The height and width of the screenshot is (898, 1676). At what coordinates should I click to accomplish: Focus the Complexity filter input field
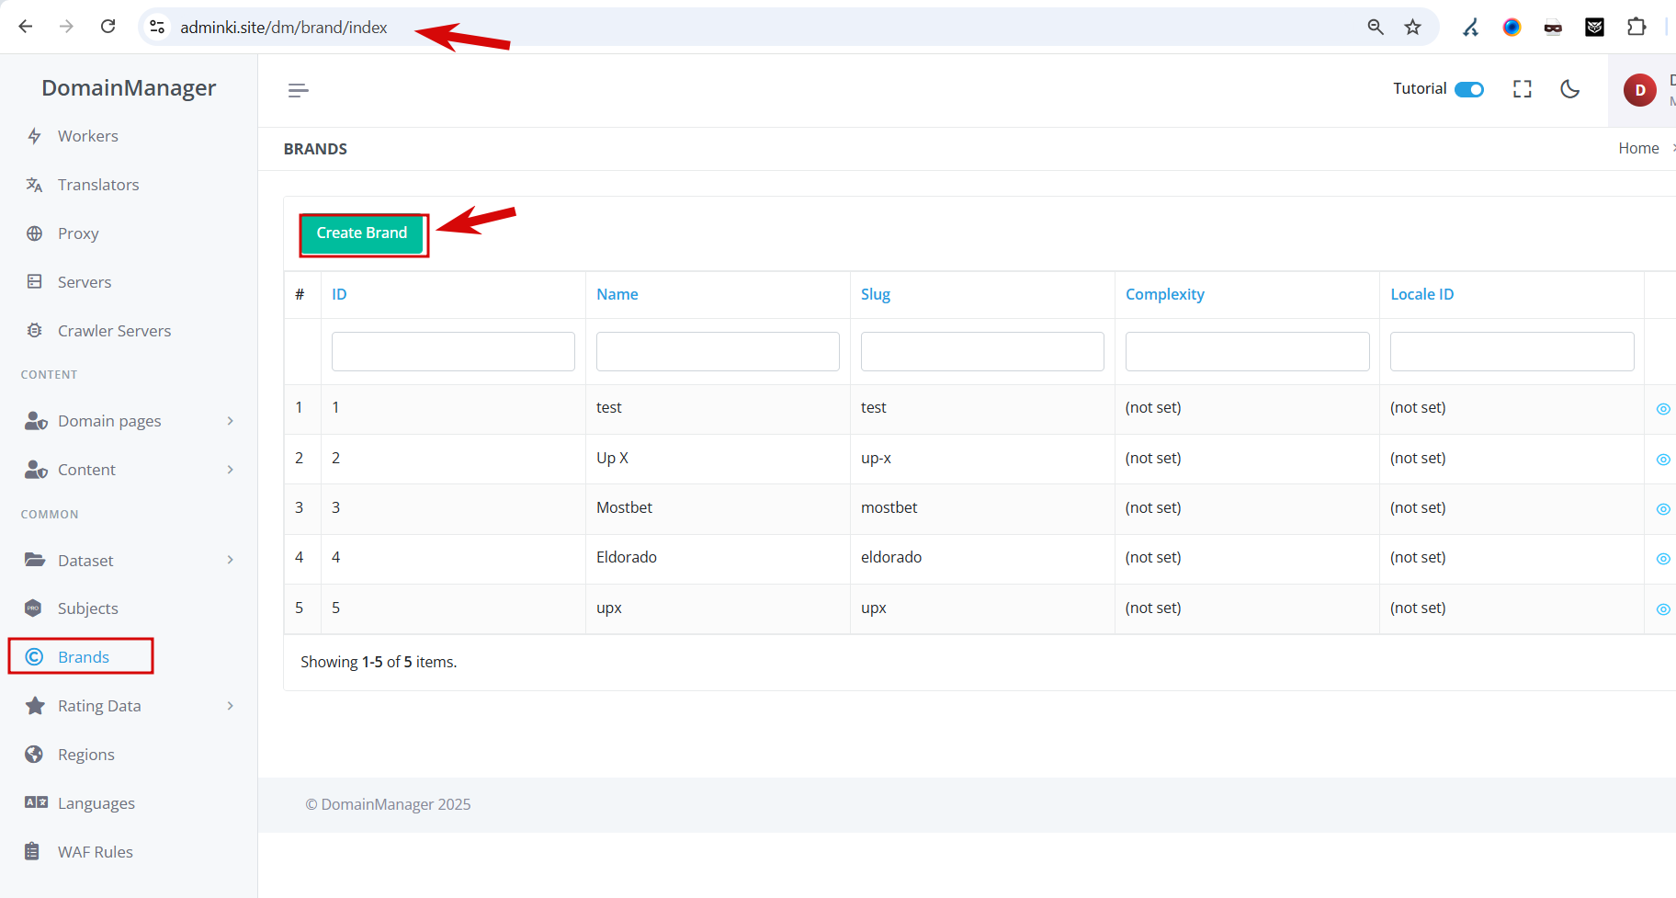click(x=1248, y=351)
